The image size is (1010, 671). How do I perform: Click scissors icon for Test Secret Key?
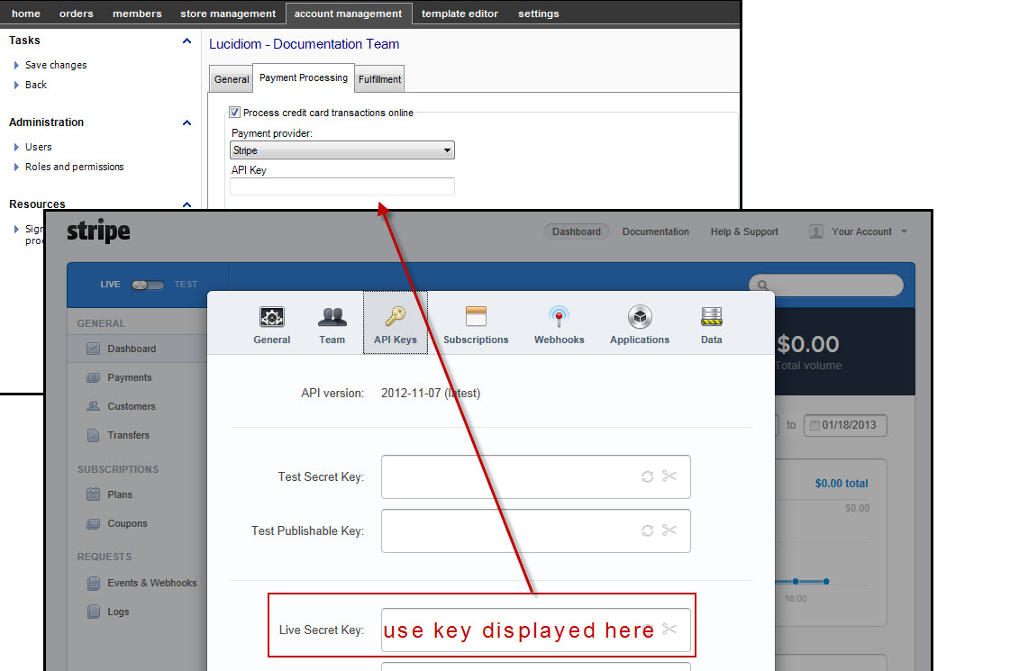click(x=669, y=476)
